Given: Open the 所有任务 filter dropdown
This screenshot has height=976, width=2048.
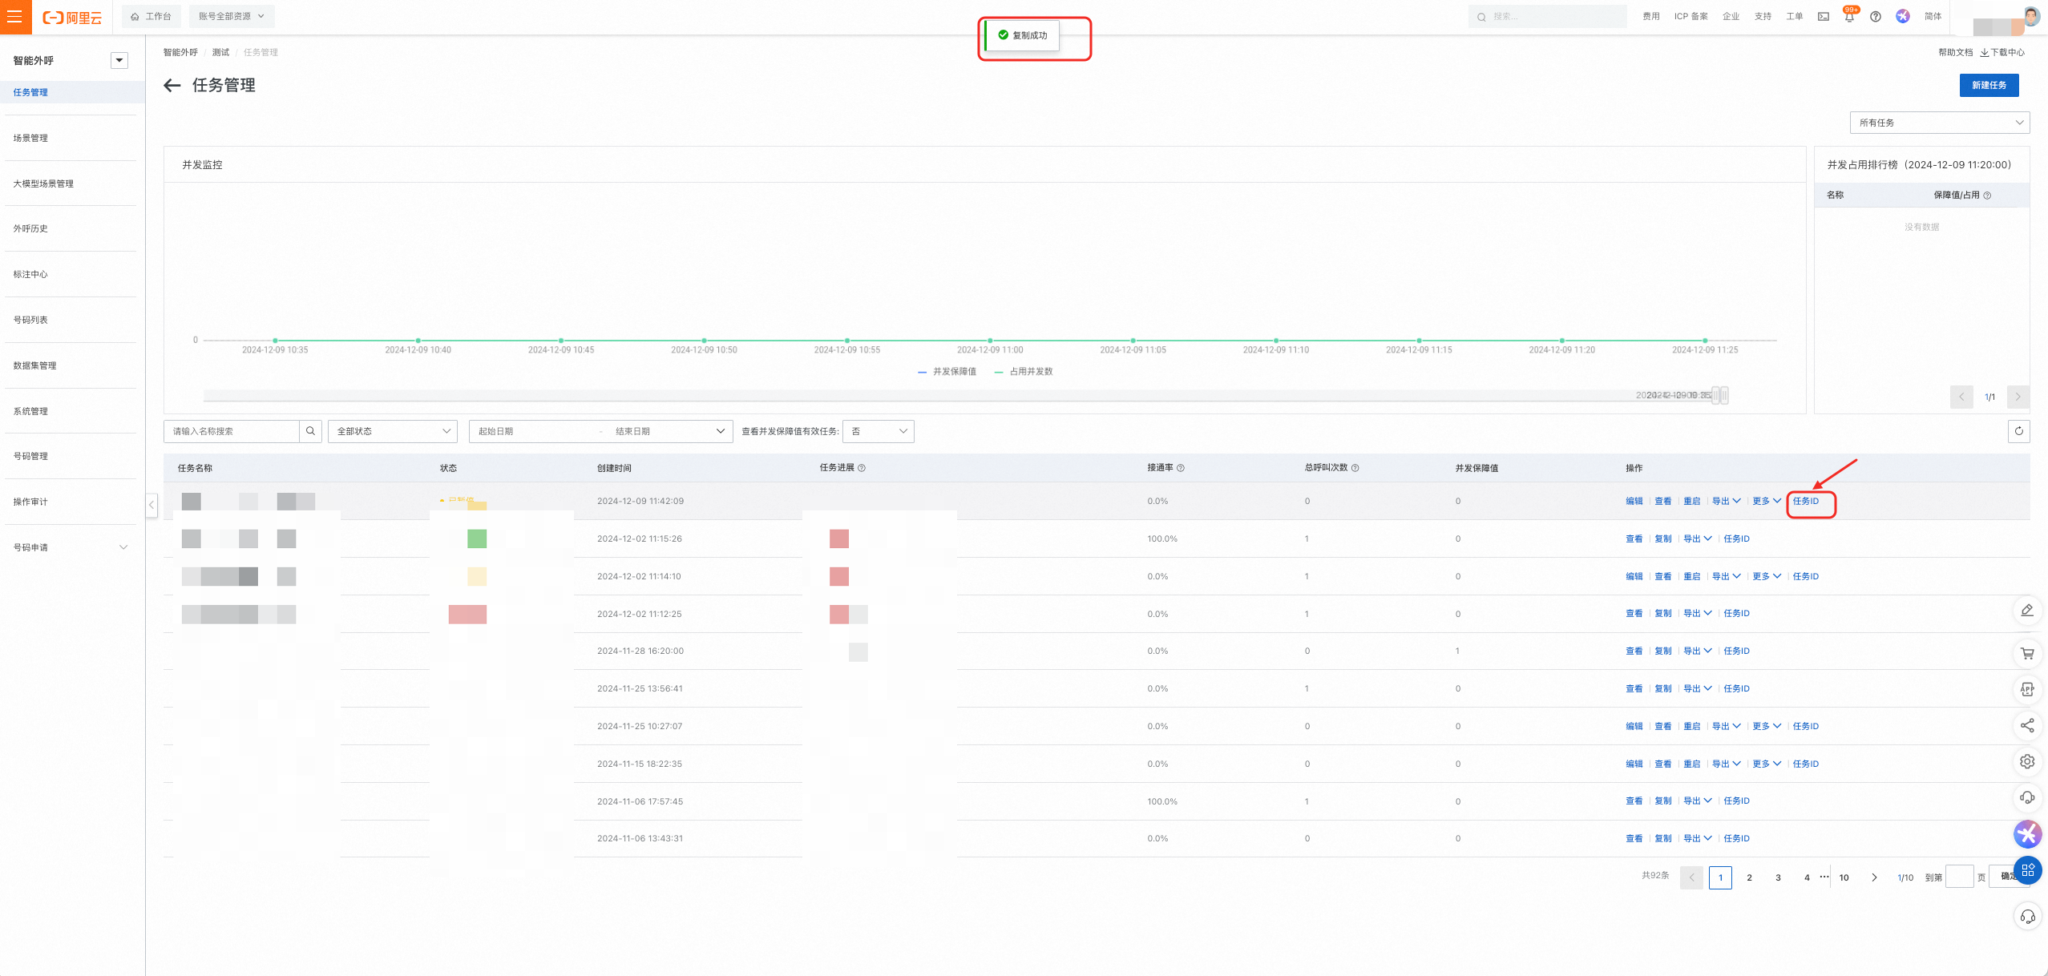Looking at the screenshot, I should tap(1940, 123).
